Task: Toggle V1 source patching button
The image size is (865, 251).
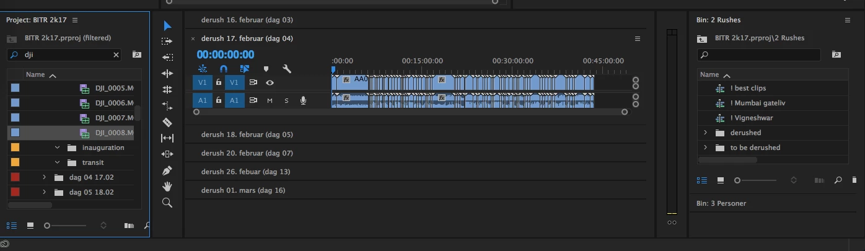Action: click(202, 82)
